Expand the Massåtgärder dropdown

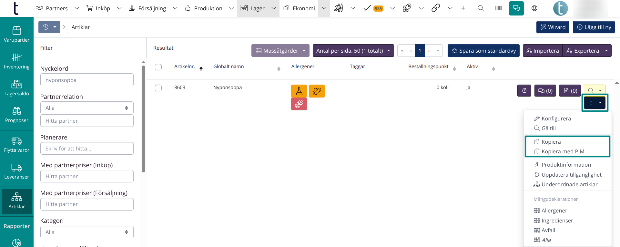point(280,51)
